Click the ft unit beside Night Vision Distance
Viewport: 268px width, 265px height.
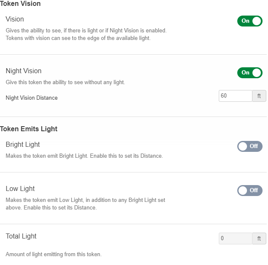coord(259,96)
